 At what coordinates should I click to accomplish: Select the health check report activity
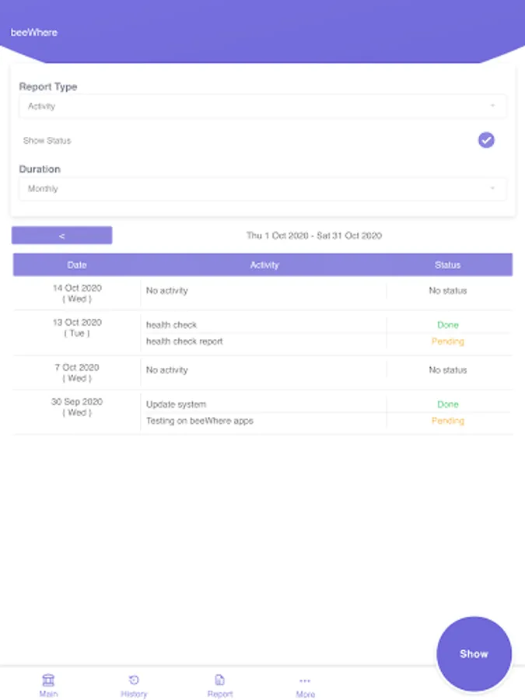184,341
